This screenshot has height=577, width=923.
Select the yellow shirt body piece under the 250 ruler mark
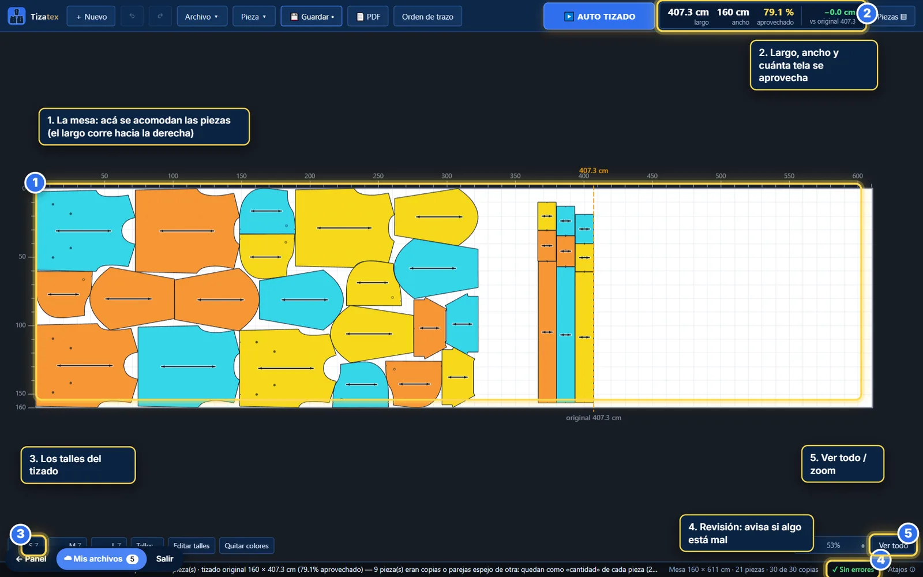coord(344,227)
